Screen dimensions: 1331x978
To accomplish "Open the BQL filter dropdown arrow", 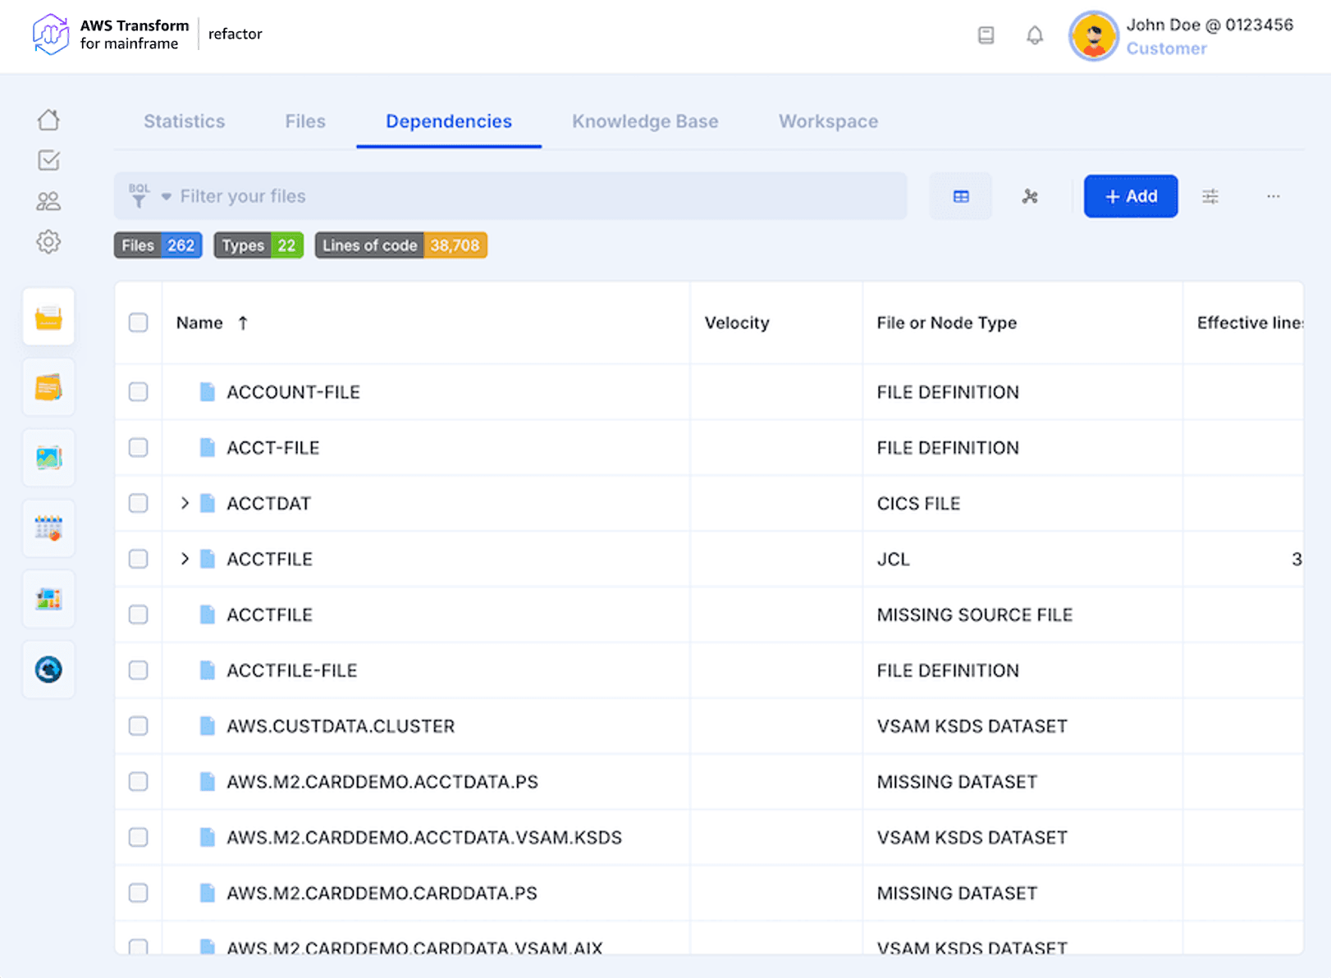I will [167, 197].
